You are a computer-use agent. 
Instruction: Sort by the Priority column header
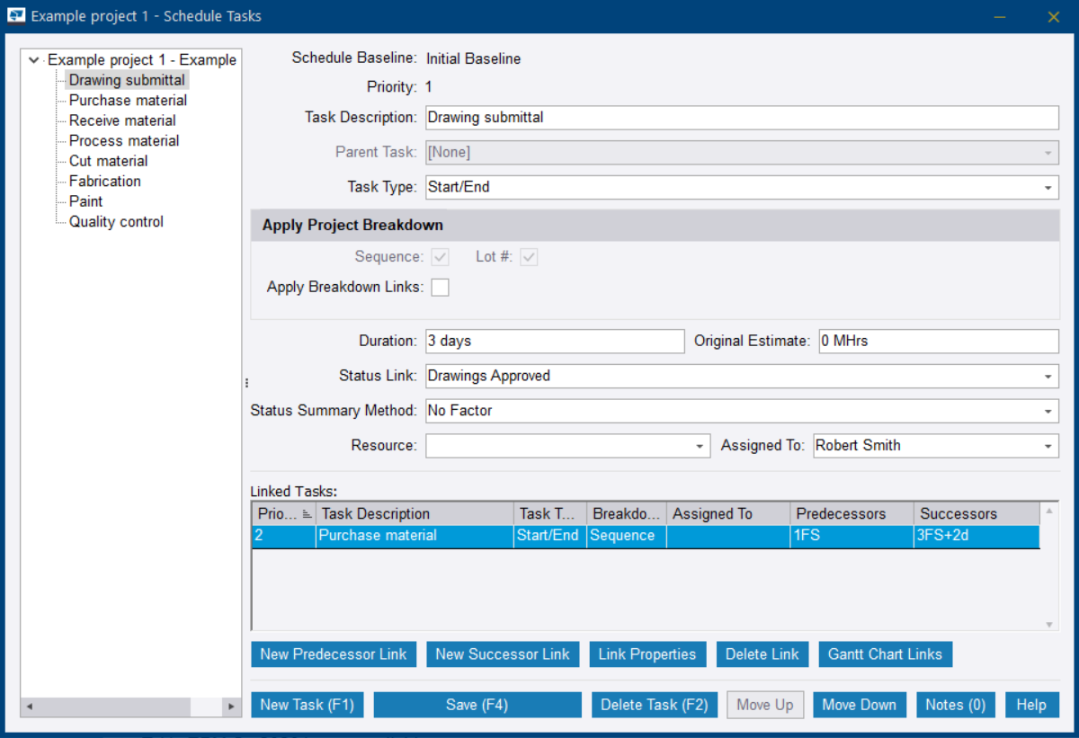pos(281,512)
